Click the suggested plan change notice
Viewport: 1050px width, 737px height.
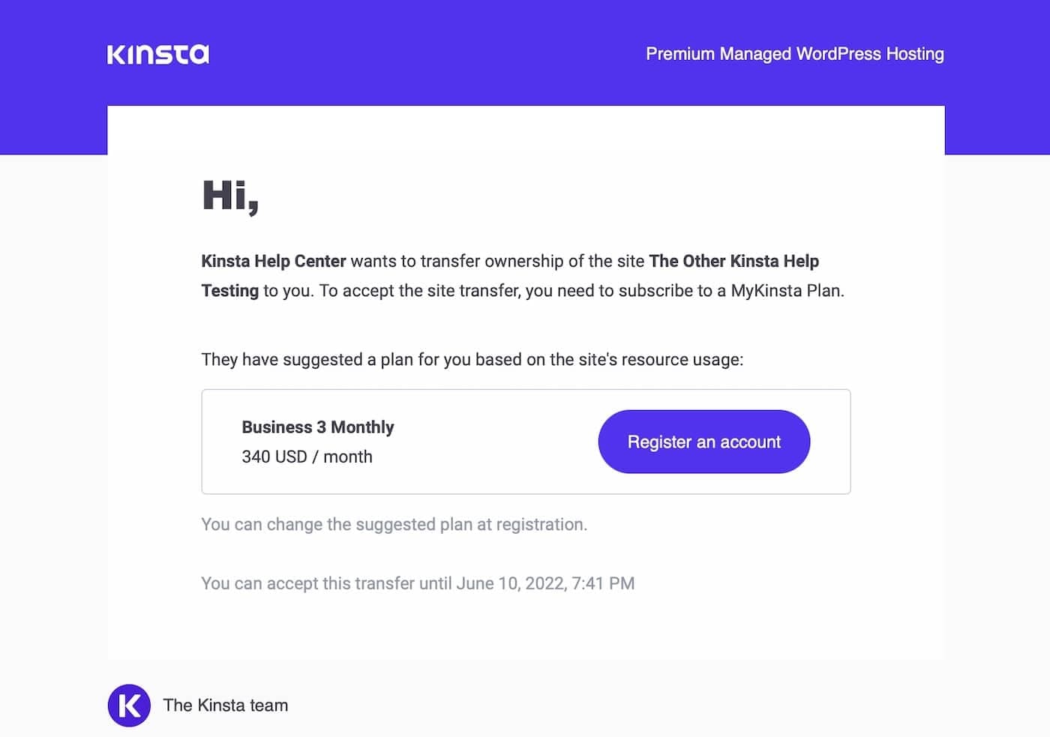(394, 524)
